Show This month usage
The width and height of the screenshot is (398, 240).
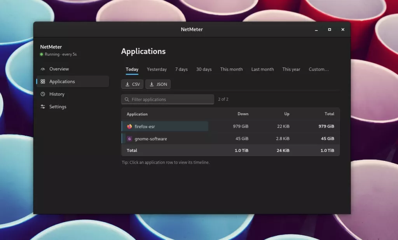(x=232, y=69)
